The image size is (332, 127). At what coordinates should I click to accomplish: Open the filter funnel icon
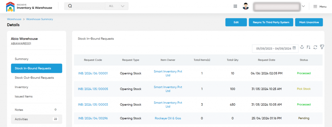click(322, 47)
